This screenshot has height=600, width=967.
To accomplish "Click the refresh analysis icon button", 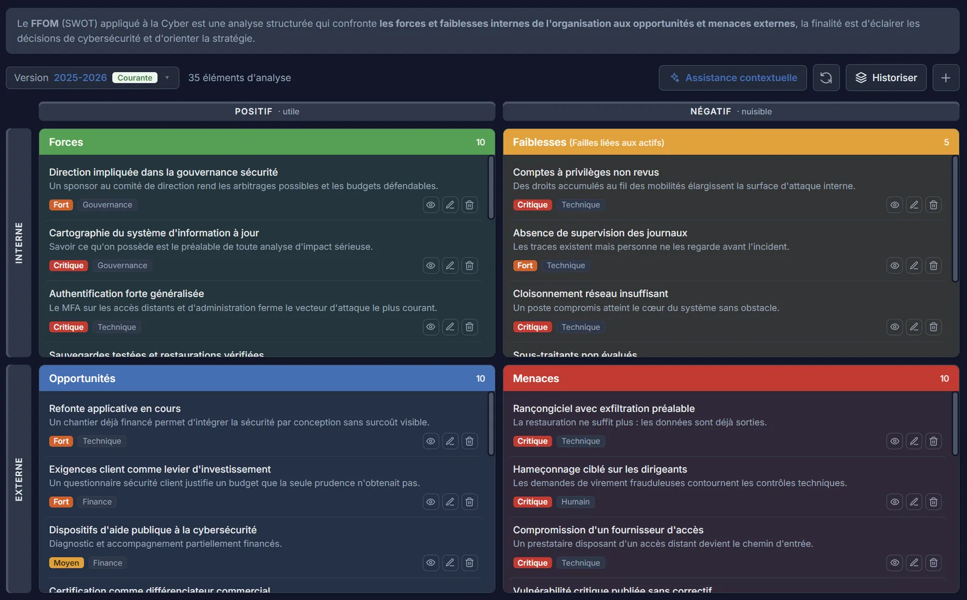I will (x=826, y=78).
